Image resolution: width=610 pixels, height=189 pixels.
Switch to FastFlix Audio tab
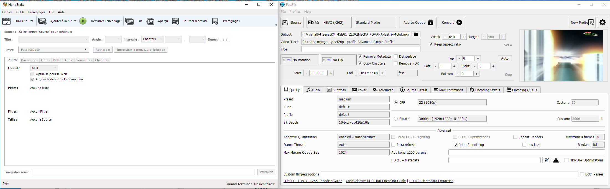pos(313,90)
